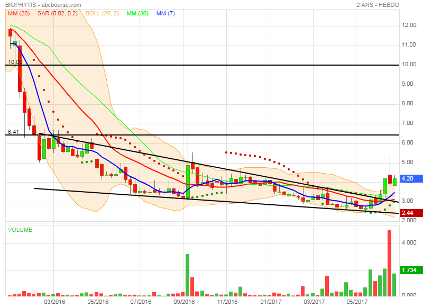The image size is (423, 307).
Task: Click the 11/2016 date axis label
Action: click(227, 302)
